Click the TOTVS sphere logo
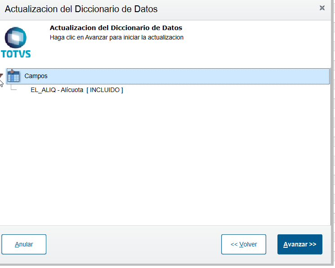 tap(16, 38)
